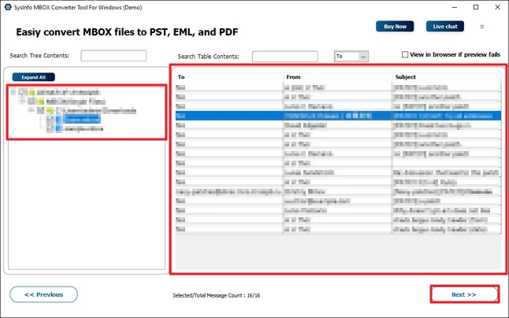This screenshot has height=318, width=509.
Task: Proceed with the Next >> button
Action: tap(464, 294)
